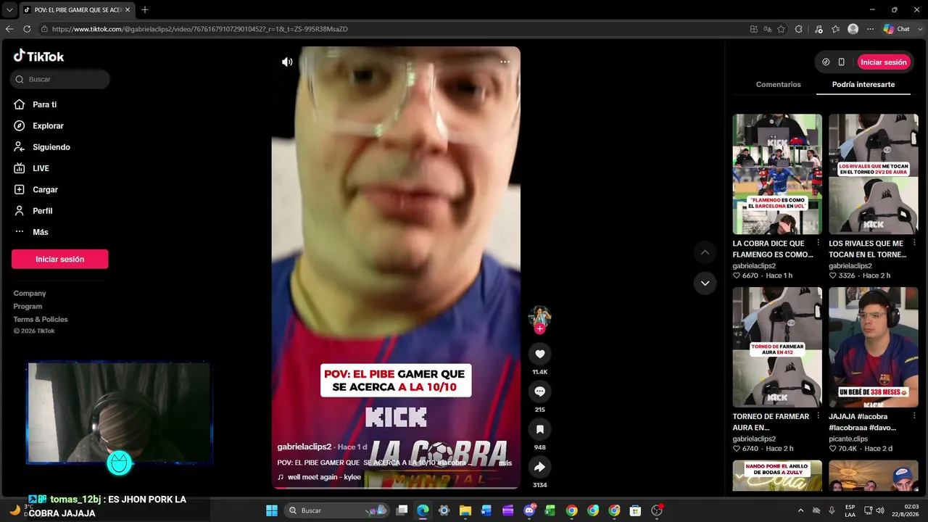This screenshot has height=522, width=928.
Task: Open the Los rivales que me tocan thumbnail
Action: coord(874,174)
